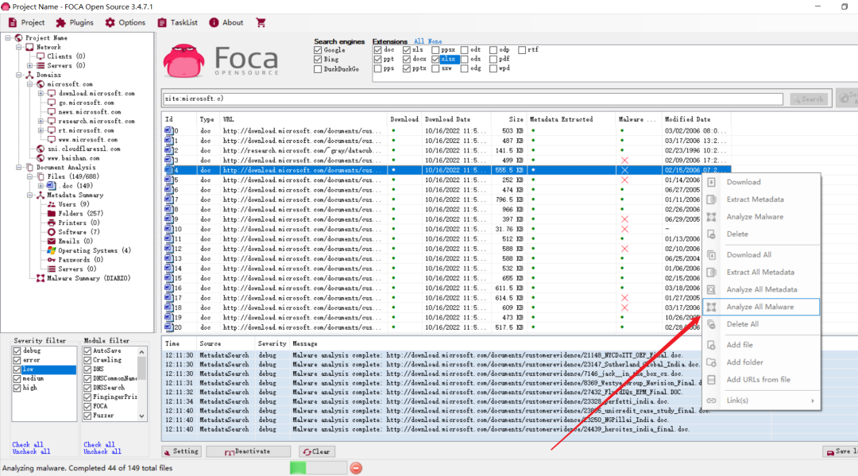The height and width of the screenshot is (476, 858).
Task: Click the Link(s) icon in the context menu
Action: [711, 401]
